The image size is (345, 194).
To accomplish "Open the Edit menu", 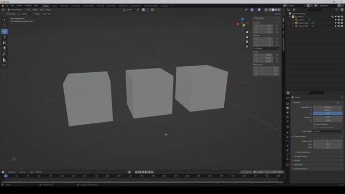I will (x=12, y=6).
